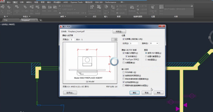Select thumbnail grid preview view icon
Viewport: 213px width, 112px height.
coord(116,40)
